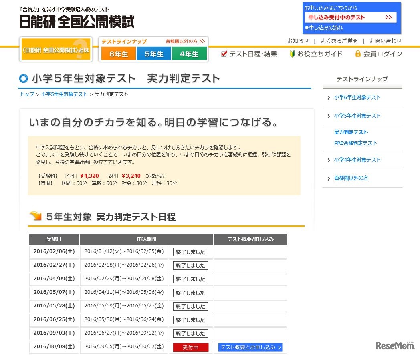Select the 4年生 test lineup tab
The height and width of the screenshot is (355, 420).
tap(189, 54)
